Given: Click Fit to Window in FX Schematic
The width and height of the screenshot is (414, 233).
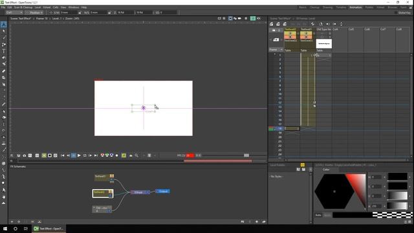Looking at the screenshot, I should point(12,221).
